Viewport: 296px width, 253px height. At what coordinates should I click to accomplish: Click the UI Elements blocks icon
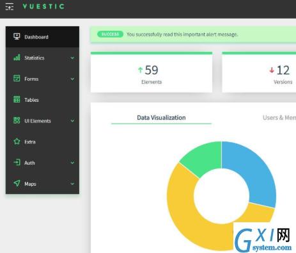point(17,120)
